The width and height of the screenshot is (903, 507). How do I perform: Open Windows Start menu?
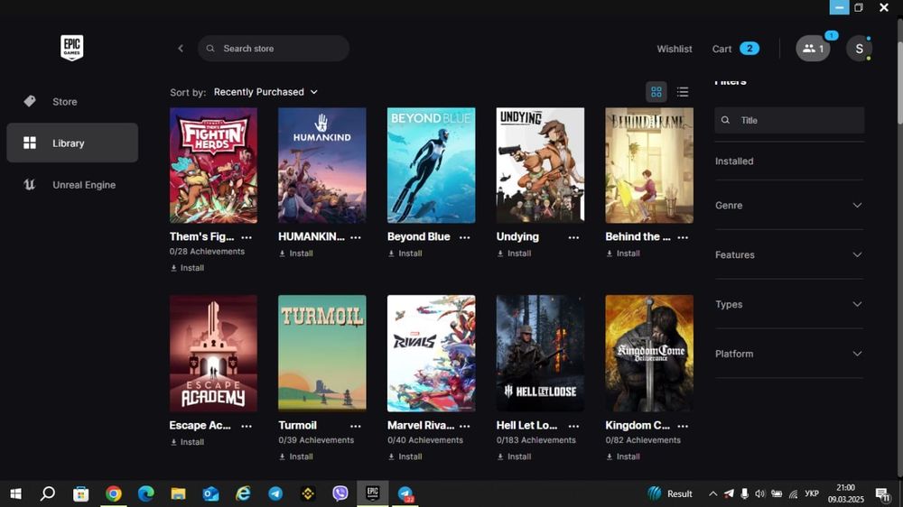[15, 493]
